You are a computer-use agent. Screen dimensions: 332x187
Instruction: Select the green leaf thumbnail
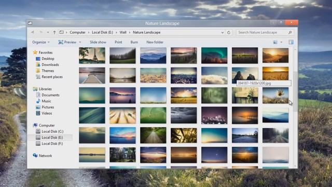[x=153, y=115]
